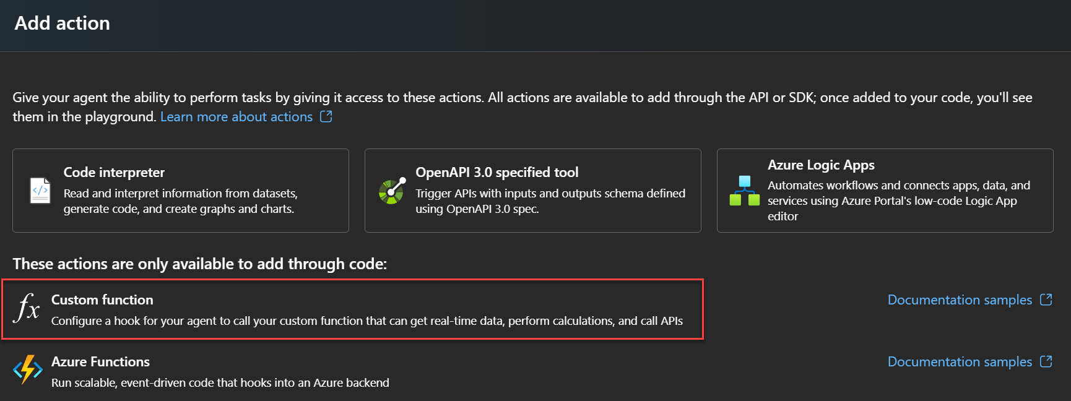Select the Azure Functions action row
This screenshot has width=1071, height=401.
click(x=353, y=370)
